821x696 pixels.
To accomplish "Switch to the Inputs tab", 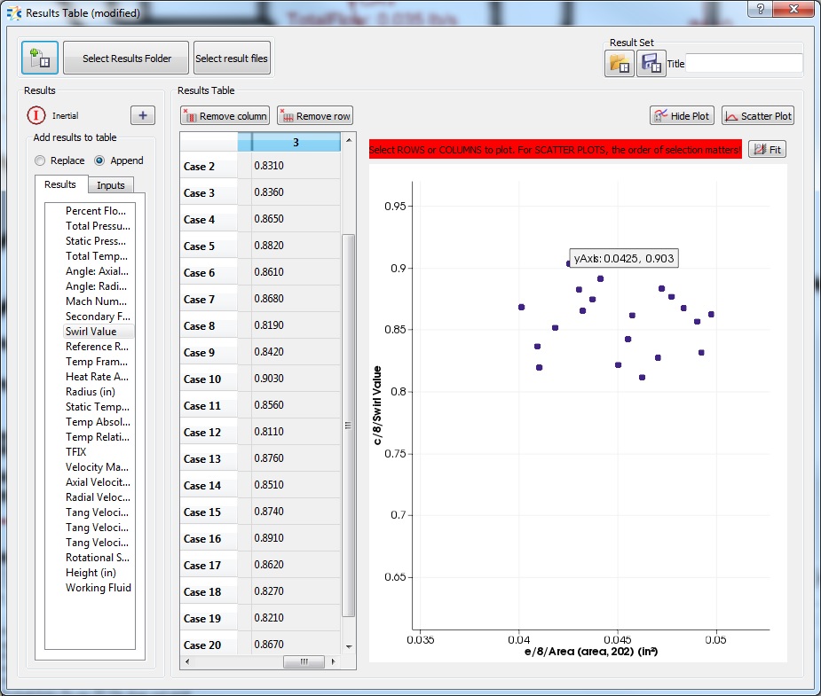I will click(111, 184).
